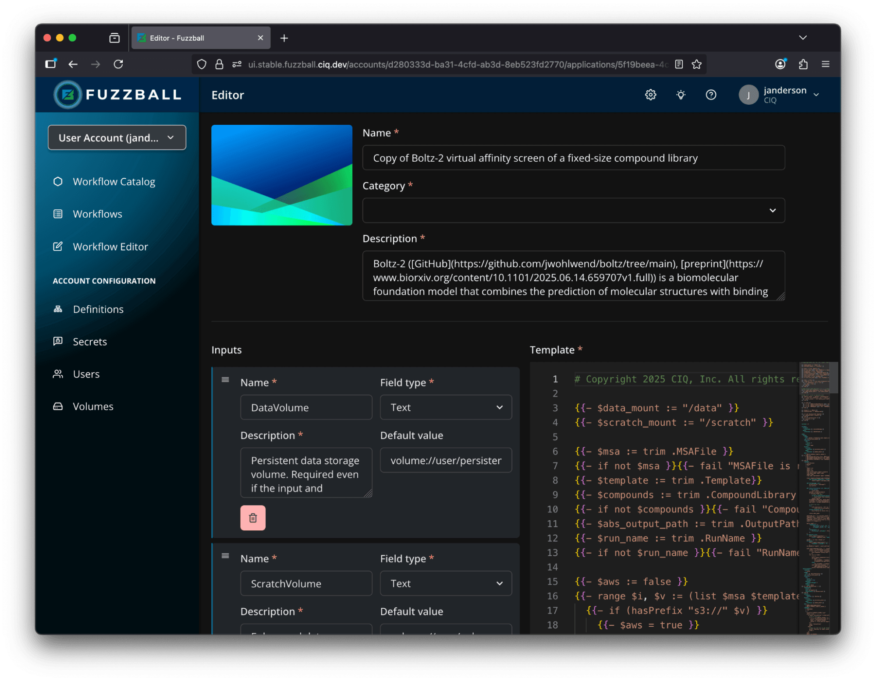Open Field type dropdown for ScratchVolume
The height and width of the screenshot is (681, 876).
coord(446,583)
